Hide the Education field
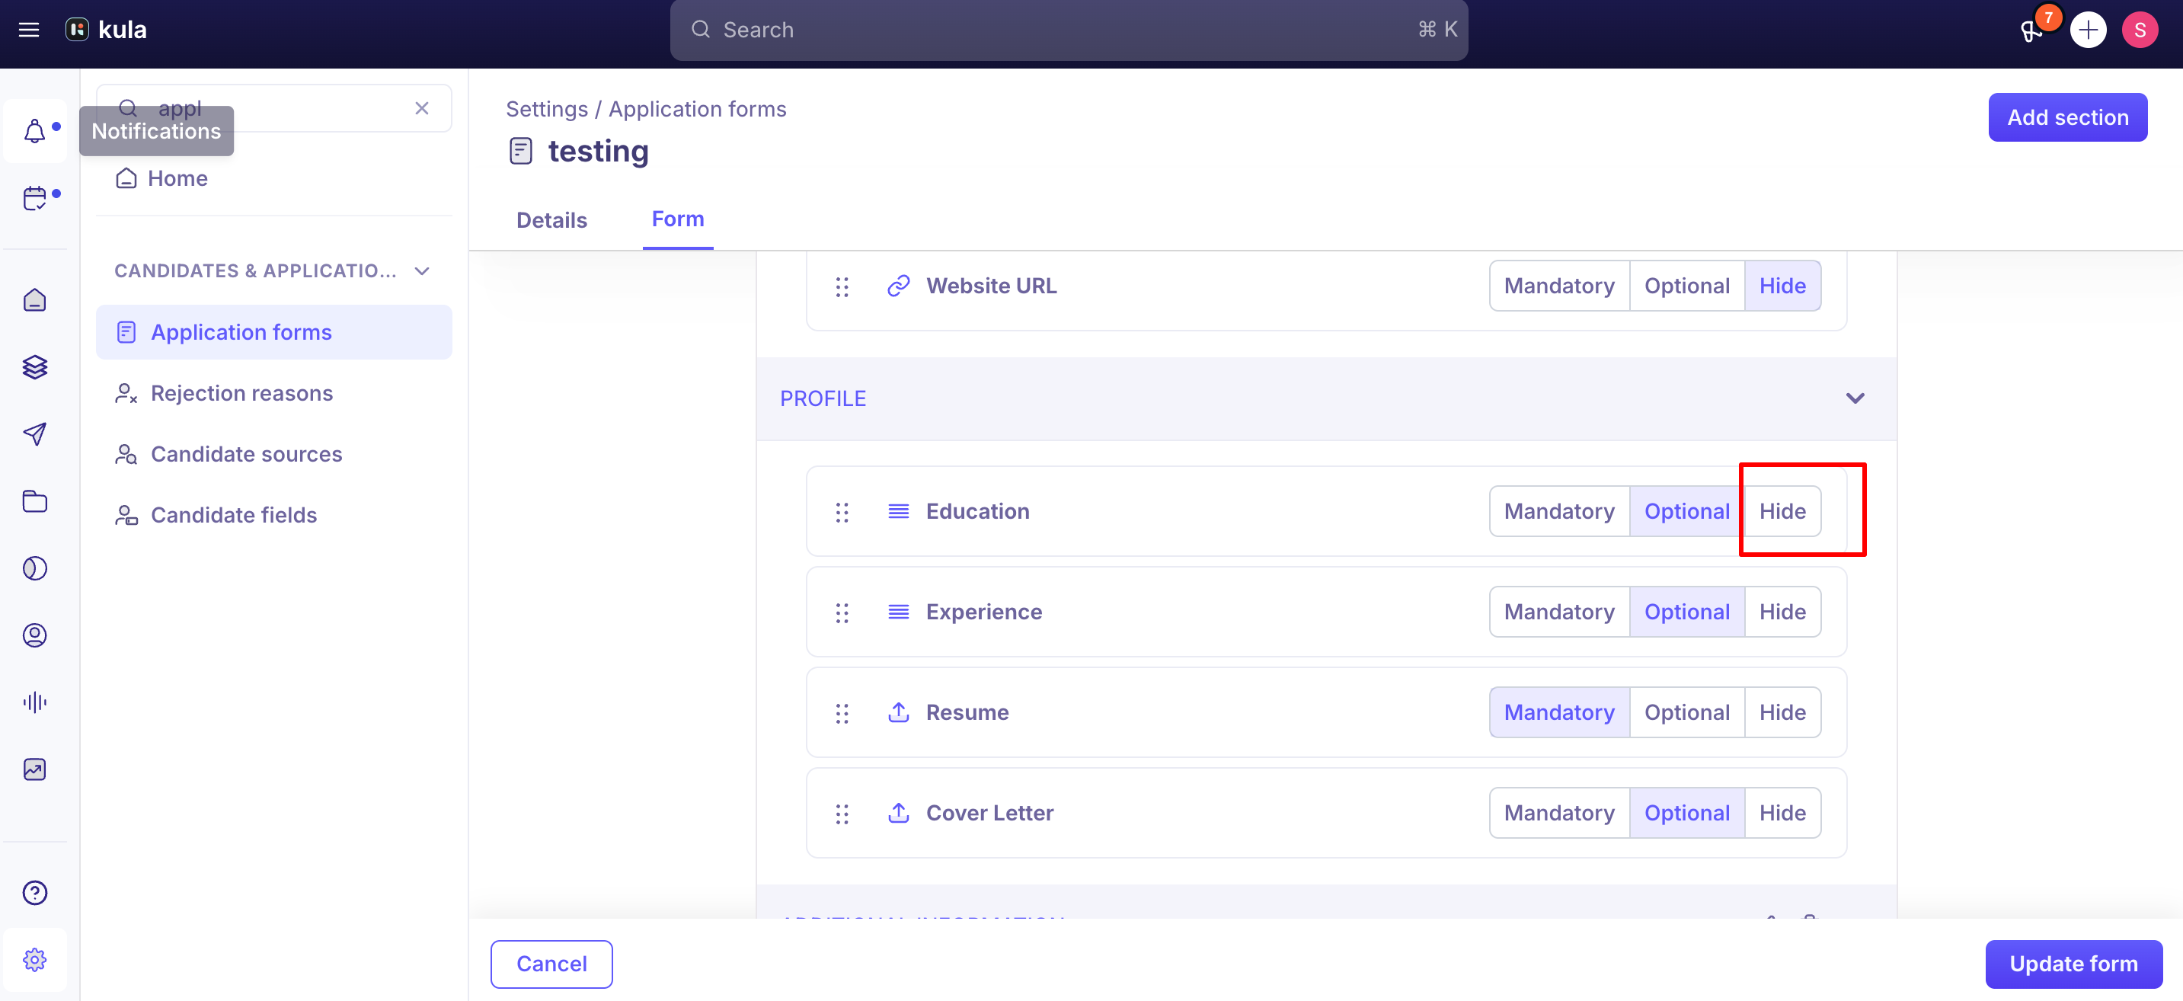This screenshot has width=2183, height=1001. tap(1782, 511)
